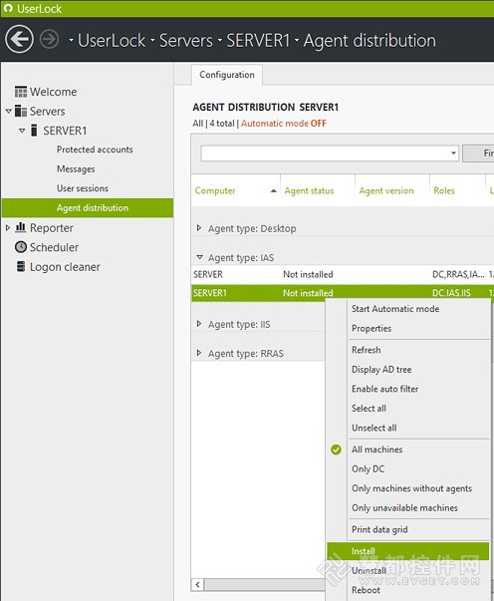Sort by Agent status column header

point(309,191)
